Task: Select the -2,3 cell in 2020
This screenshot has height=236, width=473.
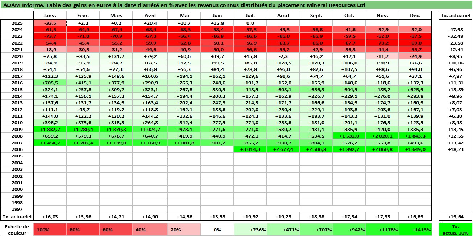Action: [x=283, y=56]
